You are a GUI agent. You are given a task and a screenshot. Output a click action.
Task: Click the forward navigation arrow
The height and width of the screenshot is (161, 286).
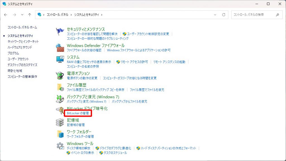tap(15, 15)
